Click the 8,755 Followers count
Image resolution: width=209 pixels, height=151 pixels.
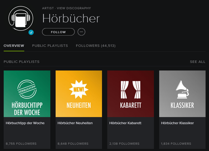(x=21, y=144)
